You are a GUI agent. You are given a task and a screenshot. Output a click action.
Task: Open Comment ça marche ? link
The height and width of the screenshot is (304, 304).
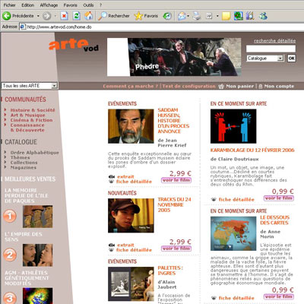(x=131, y=87)
